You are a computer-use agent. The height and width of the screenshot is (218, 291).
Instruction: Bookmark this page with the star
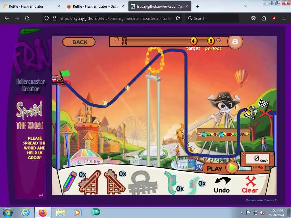[178, 18]
